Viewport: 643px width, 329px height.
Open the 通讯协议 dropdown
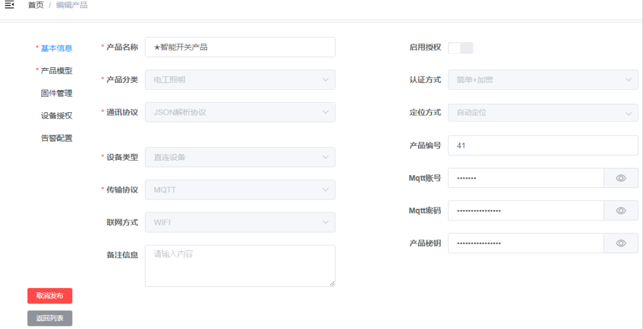point(240,112)
